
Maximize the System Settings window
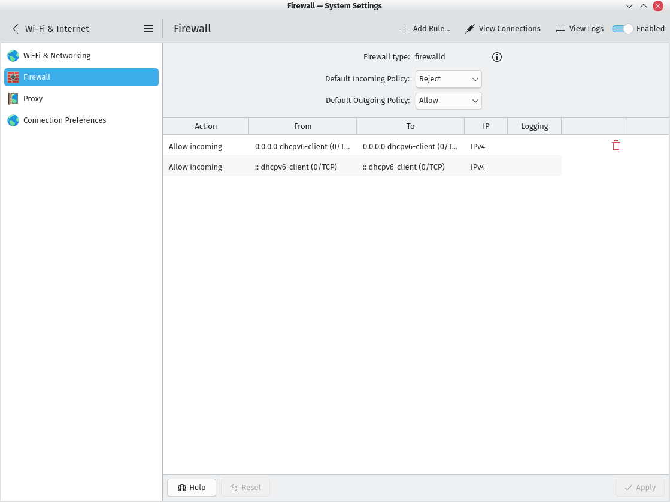(x=644, y=6)
